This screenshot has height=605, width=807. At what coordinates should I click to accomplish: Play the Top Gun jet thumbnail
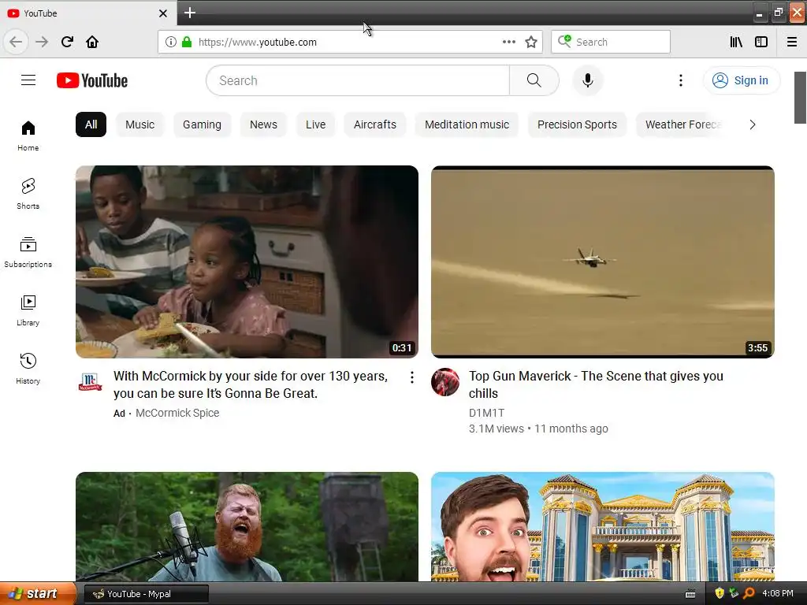click(603, 262)
